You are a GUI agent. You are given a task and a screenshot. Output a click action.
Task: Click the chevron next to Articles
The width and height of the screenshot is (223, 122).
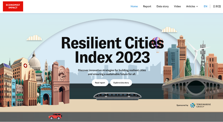197,7
